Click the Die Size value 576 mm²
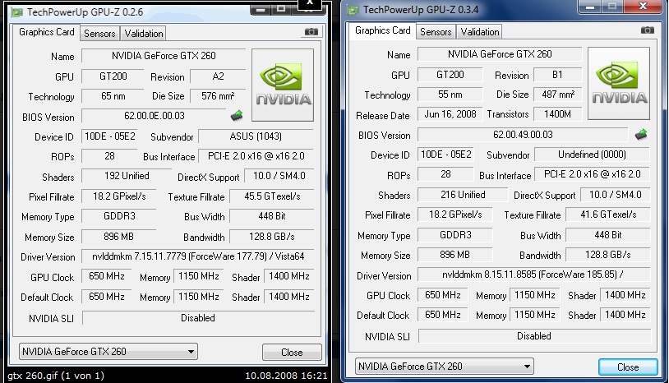Viewport: 669px width, 383px height. tap(218, 96)
